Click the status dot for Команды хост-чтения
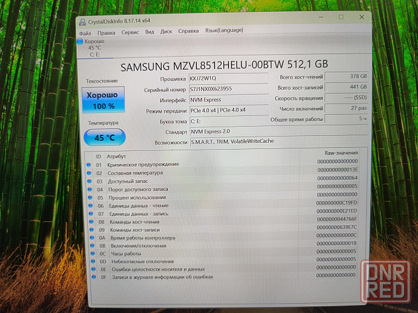 92,221
